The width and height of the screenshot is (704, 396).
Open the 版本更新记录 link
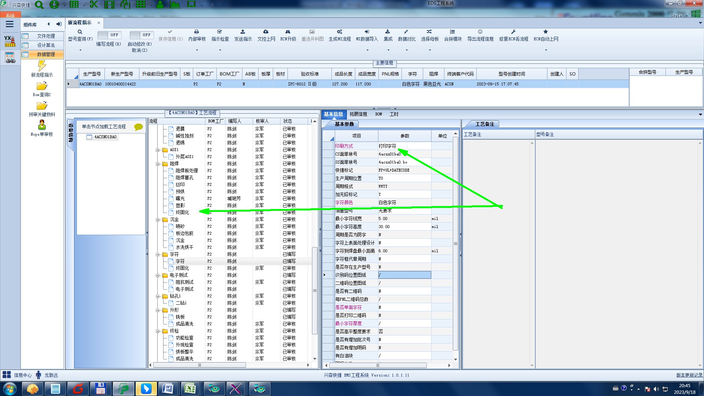point(689,375)
